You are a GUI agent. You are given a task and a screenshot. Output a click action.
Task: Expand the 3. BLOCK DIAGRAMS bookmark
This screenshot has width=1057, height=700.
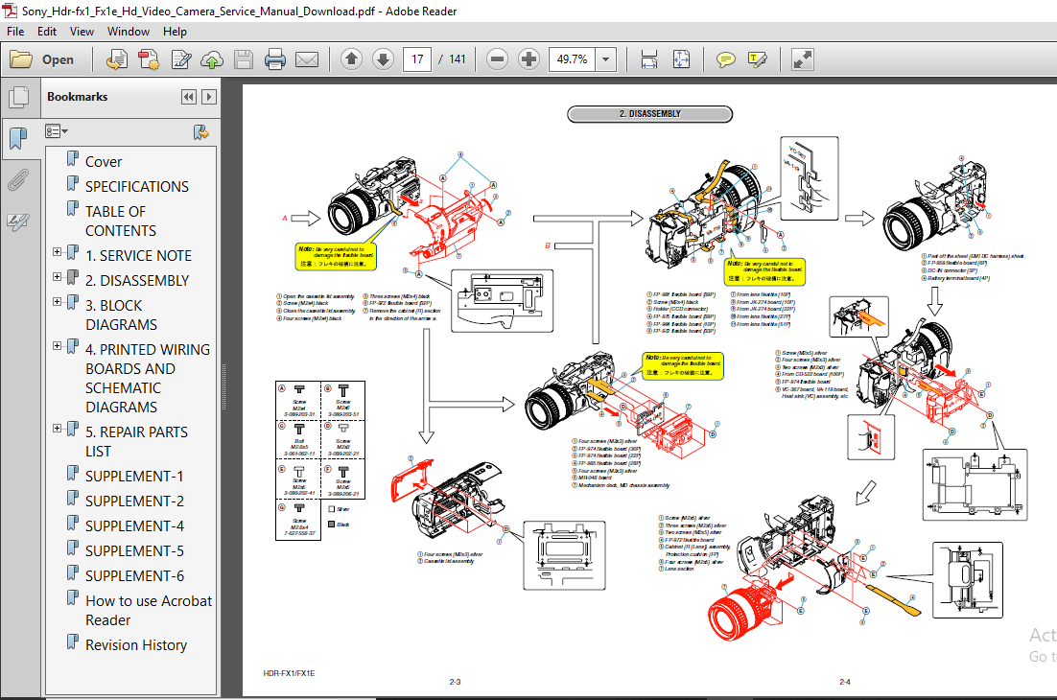pos(58,302)
